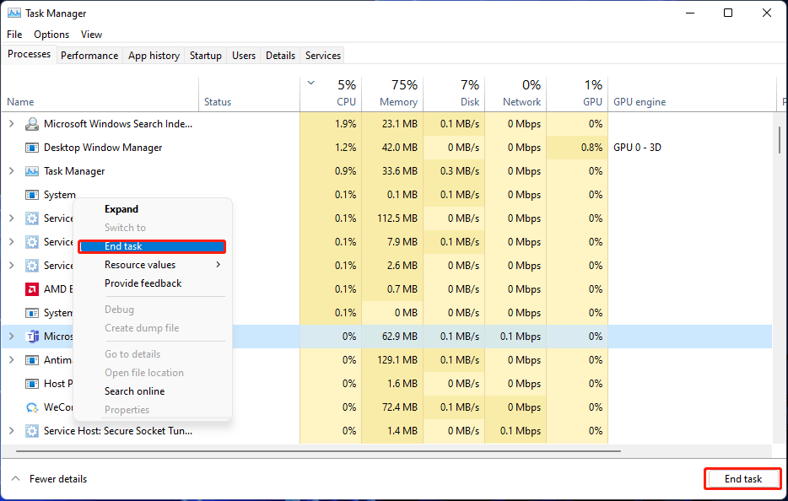788x501 pixels.
Task: Sort processes by Memory column header
Action: [x=392, y=93]
